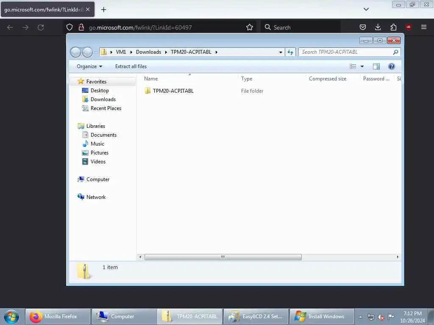The image size is (434, 325).
Task: Save page to Pocket
Action: [363, 27]
